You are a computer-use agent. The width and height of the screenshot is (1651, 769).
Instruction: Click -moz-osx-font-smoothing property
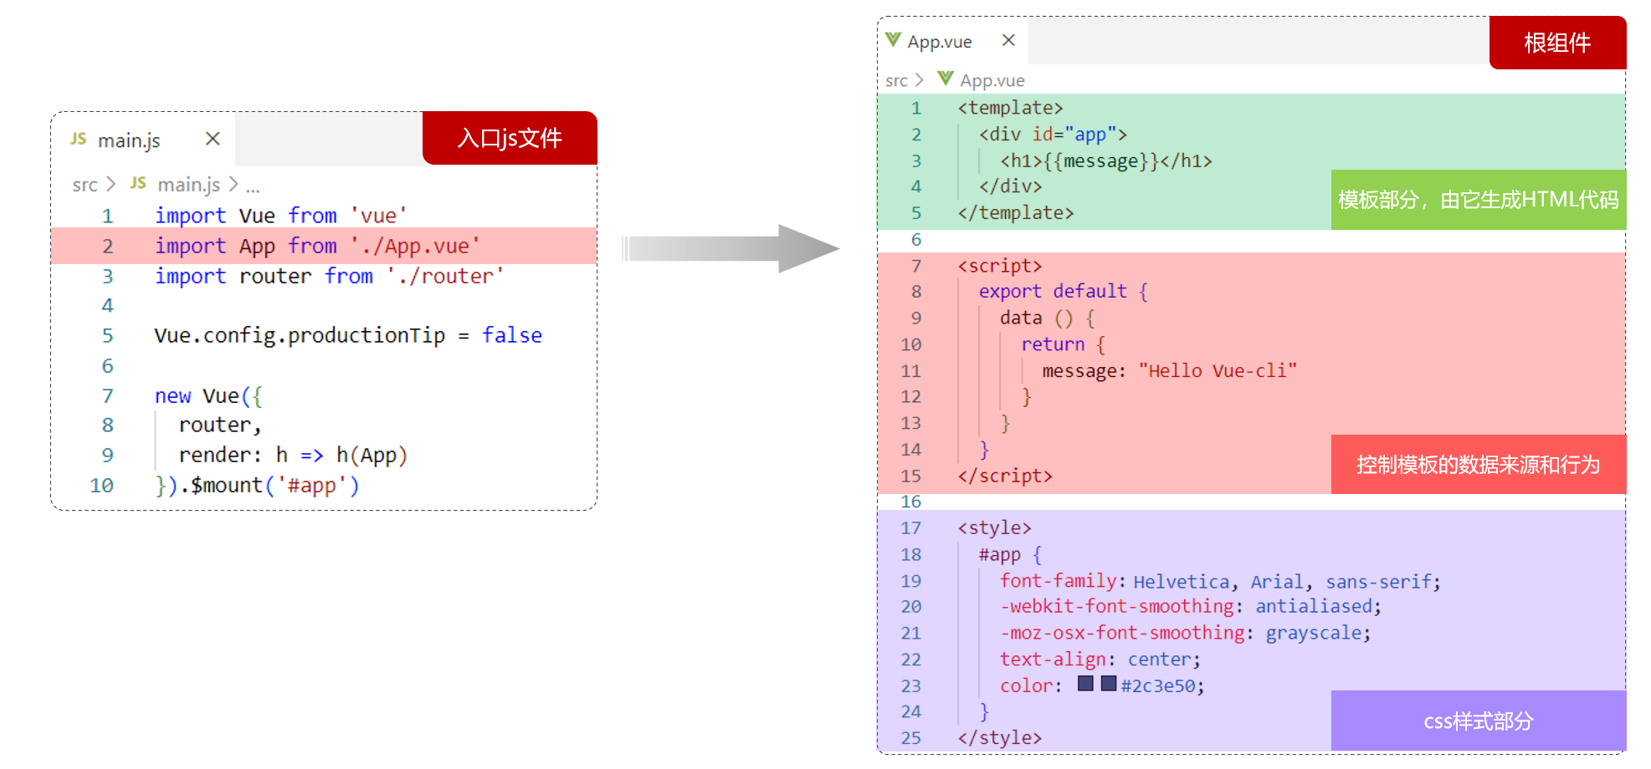1122,633
